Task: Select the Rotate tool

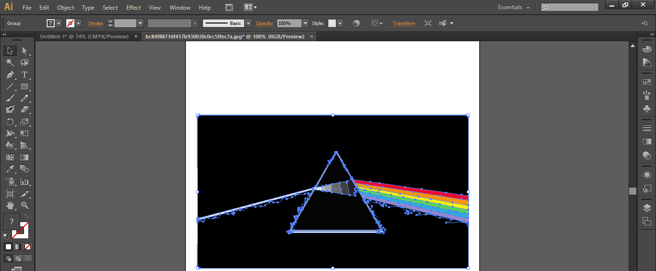Action: tap(10, 122)
